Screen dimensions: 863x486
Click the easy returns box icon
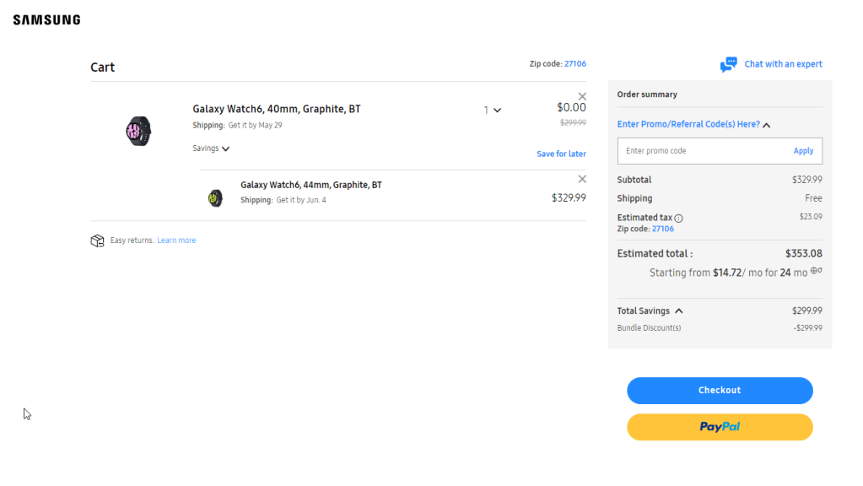point(97,240)
